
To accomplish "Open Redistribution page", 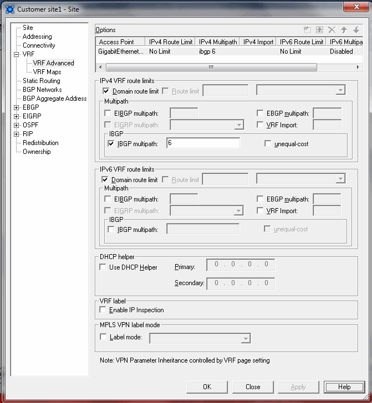I will coord(40,143).
